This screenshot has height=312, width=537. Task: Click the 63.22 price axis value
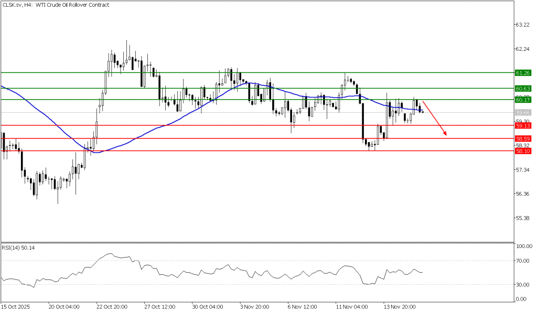click(522, 24)
